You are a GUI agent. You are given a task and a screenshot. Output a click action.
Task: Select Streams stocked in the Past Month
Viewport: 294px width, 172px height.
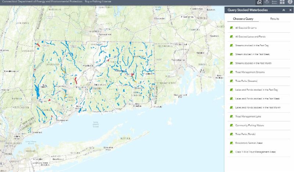click(259, 63)
